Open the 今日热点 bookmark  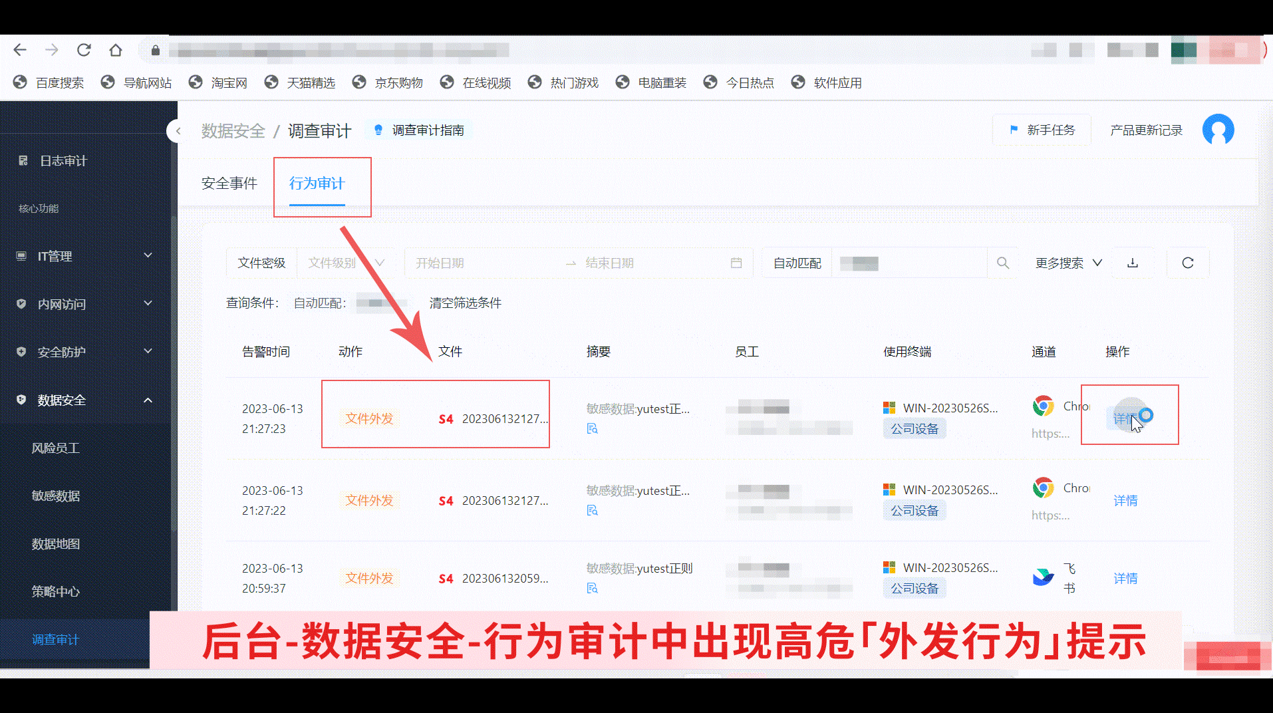[738, 82]
